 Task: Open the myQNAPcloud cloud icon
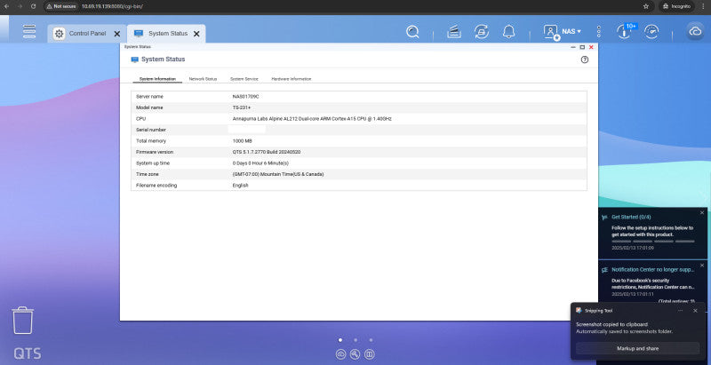pos(695,32)
